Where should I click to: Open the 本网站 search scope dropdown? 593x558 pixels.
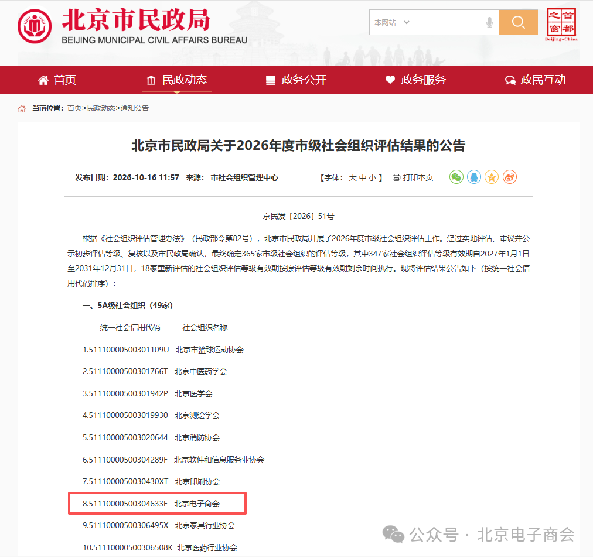[x=392, y=23]
